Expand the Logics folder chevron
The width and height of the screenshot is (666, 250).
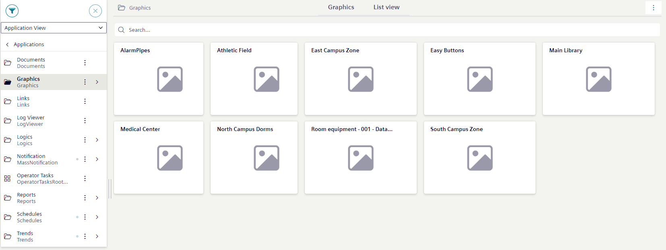97,140
